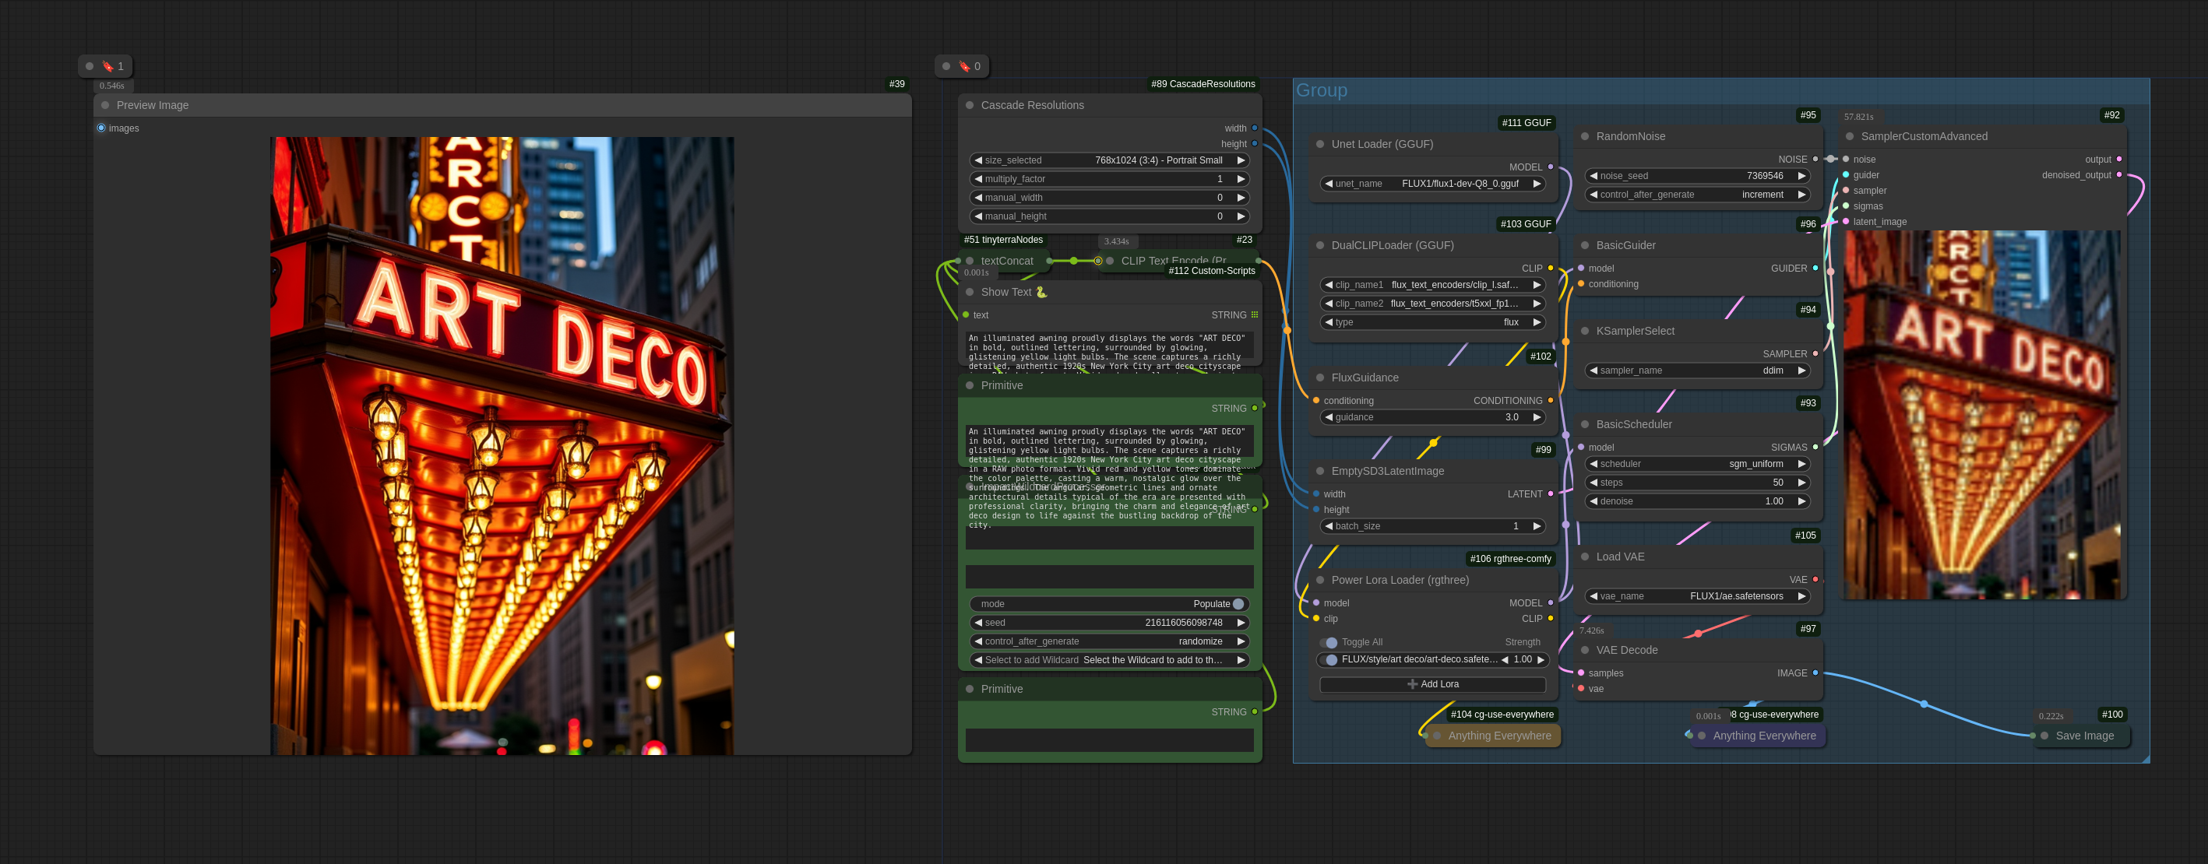2208x864 pixels.
Task: Click the purple Anything Everywhere node
Action: coord(1763,736)
